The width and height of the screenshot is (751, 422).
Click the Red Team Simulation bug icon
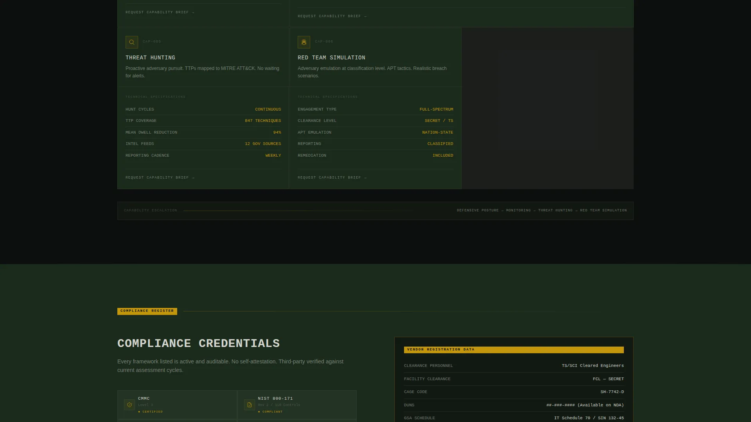pos(304,42)
